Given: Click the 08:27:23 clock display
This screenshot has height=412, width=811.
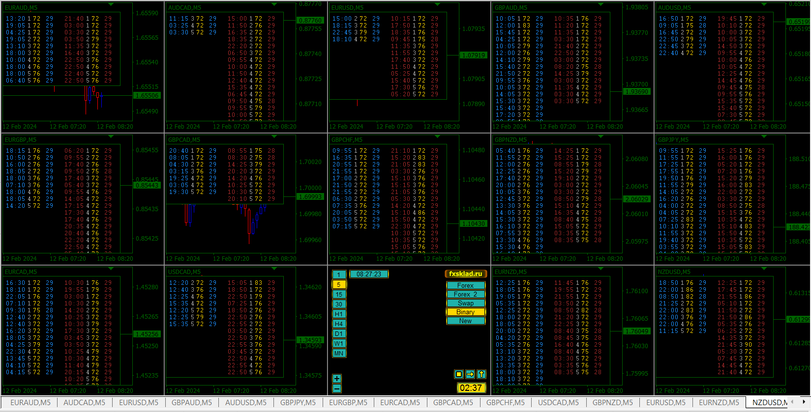Looking at the screenshot, I should coord(369,275).
